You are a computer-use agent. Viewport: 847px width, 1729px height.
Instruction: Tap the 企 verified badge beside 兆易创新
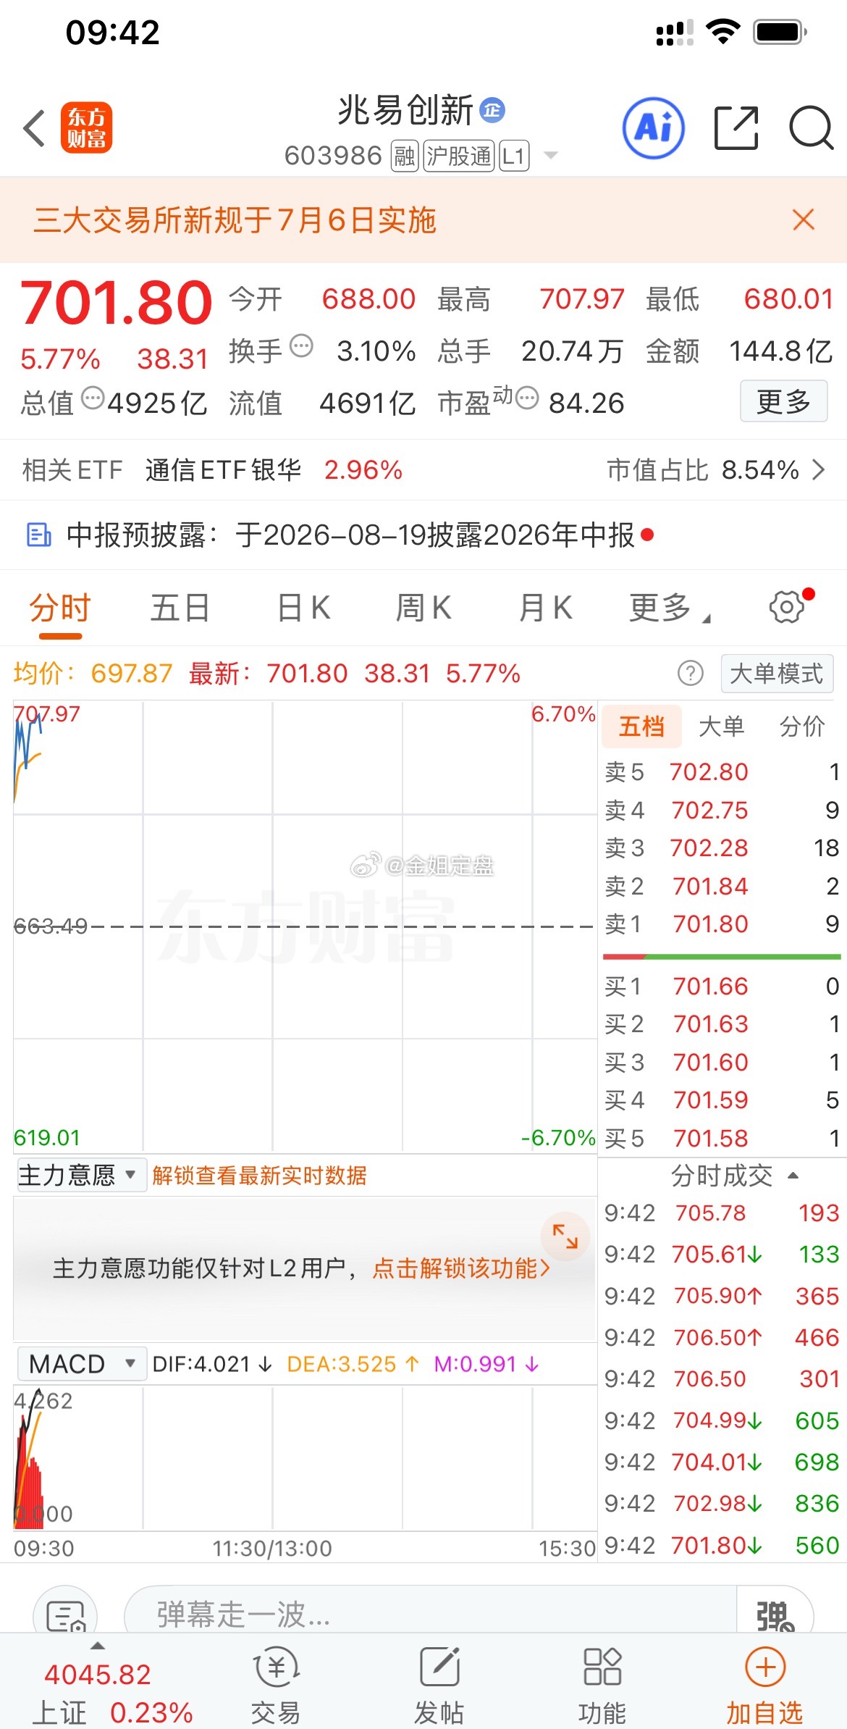tap(492, 111)
